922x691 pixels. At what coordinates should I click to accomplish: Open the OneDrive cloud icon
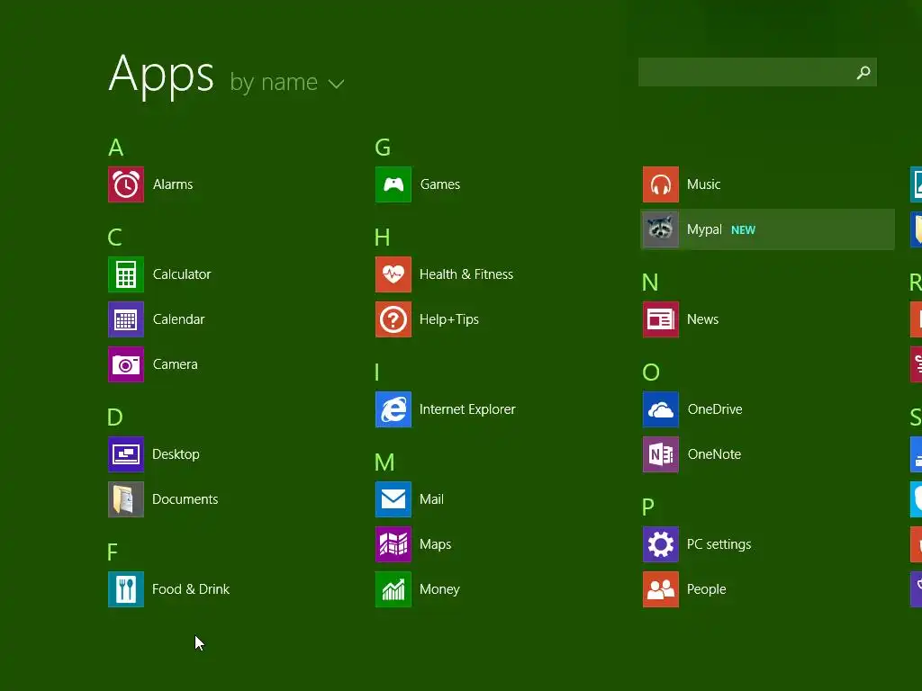click(661, 409)
